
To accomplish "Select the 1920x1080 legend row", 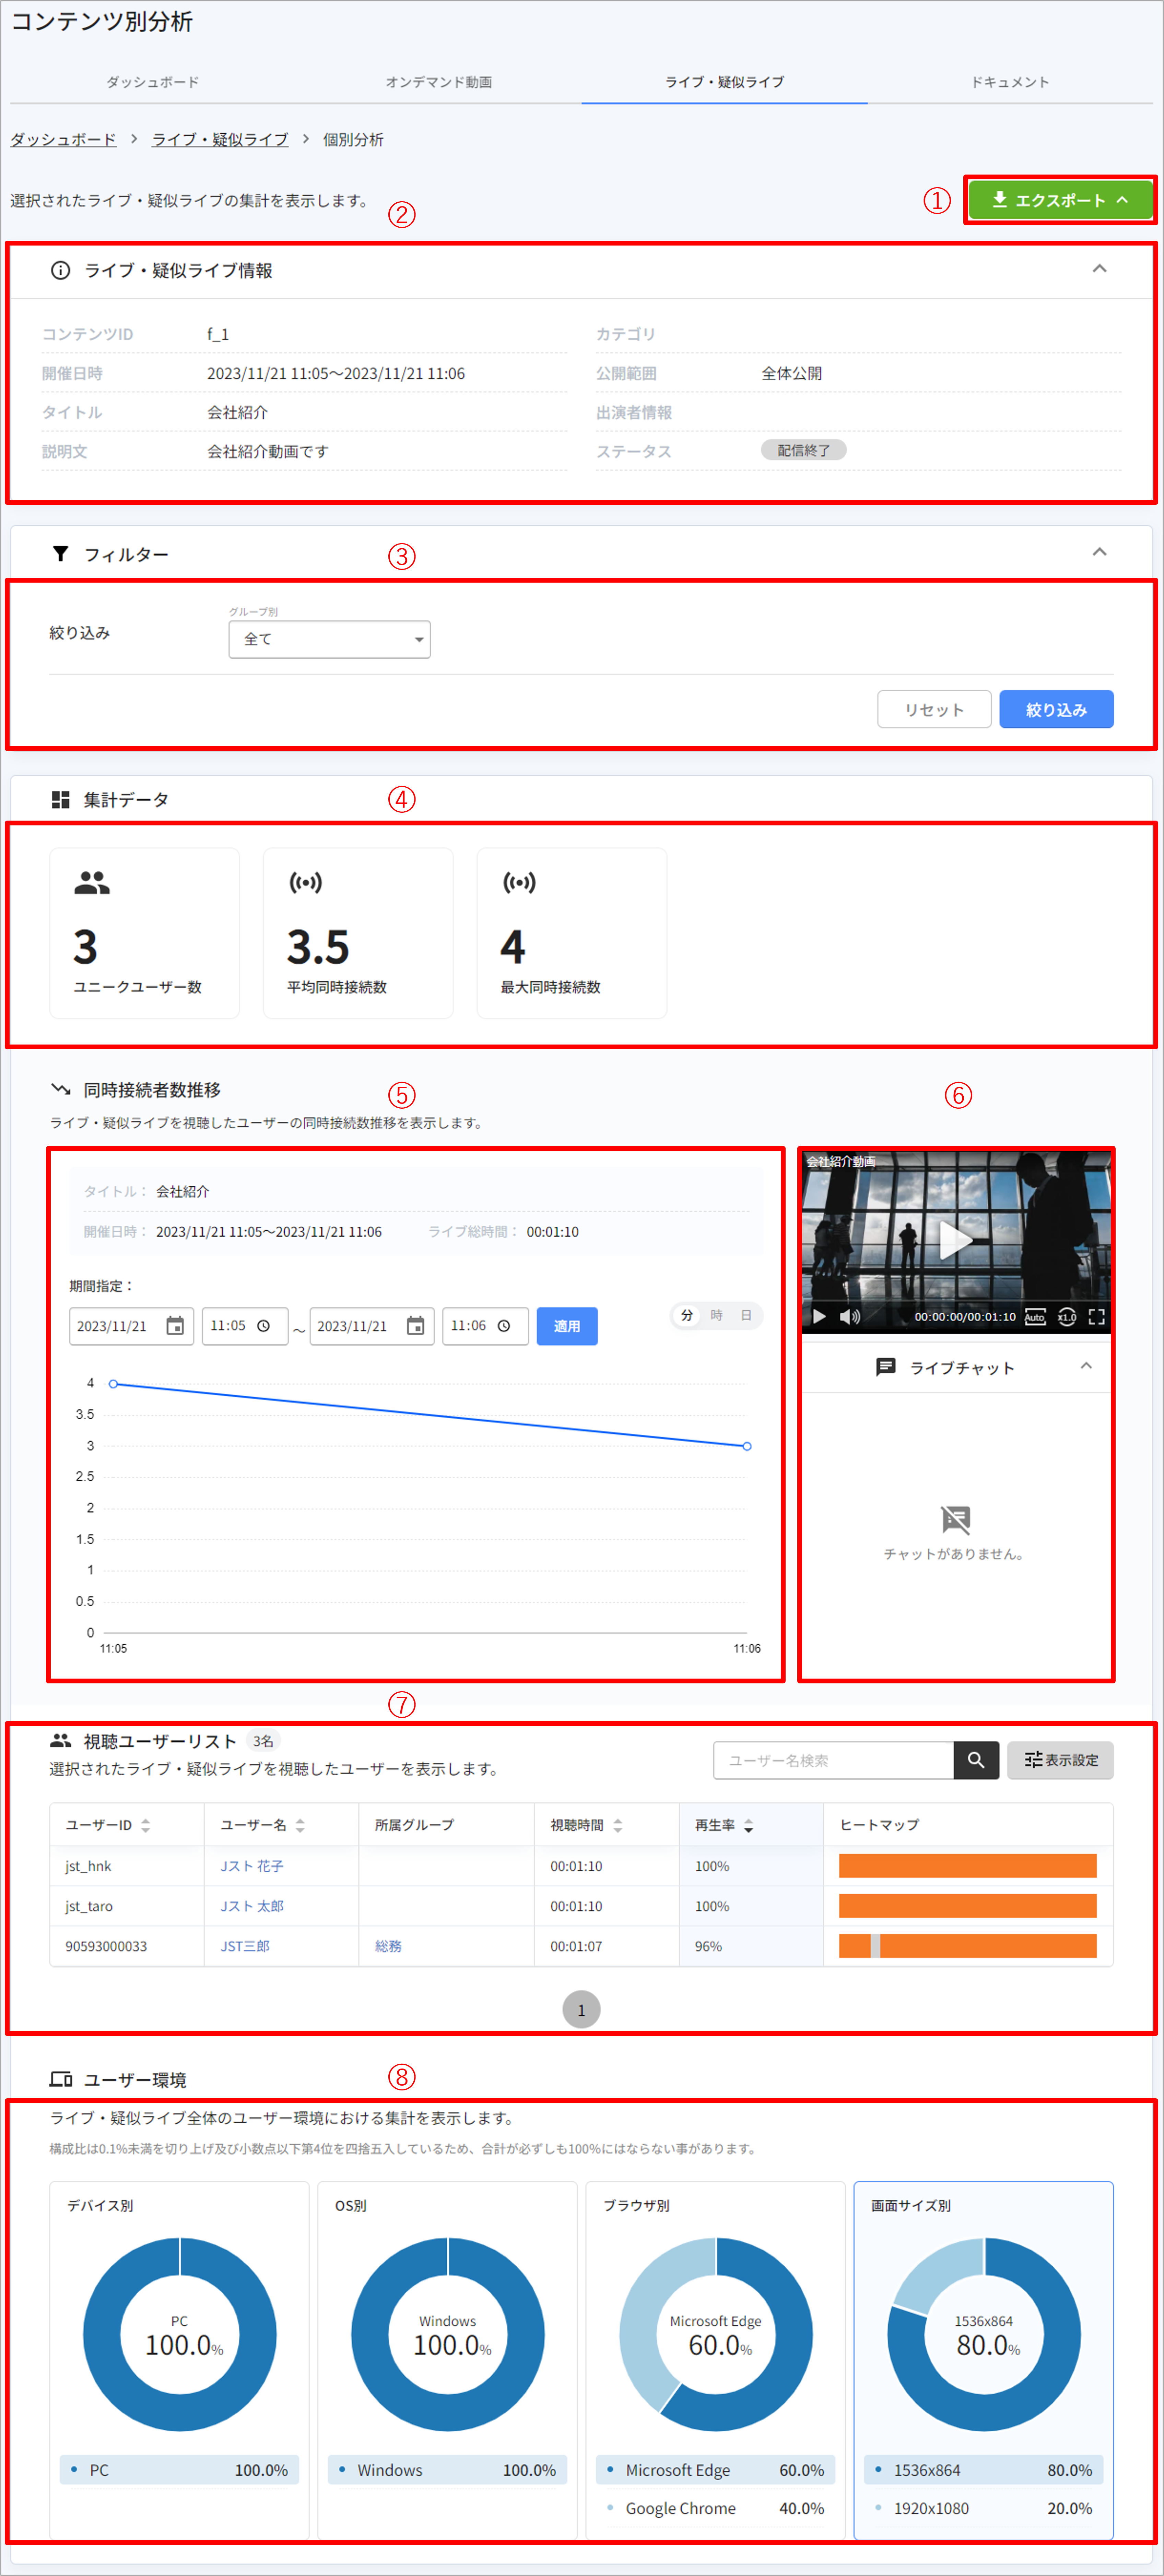I will (x=984, y=2508).
